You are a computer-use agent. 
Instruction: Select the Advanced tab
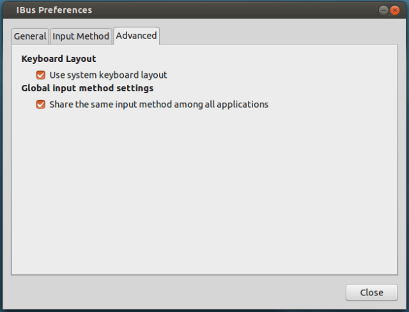pos(136,36)
